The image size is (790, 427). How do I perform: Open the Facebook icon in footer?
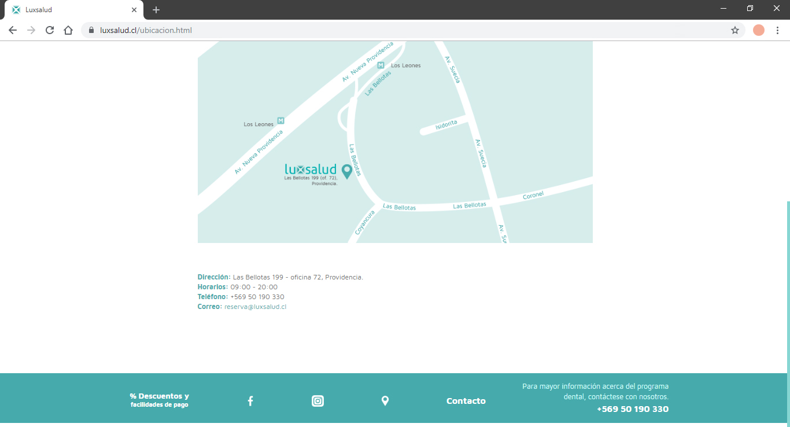pos(250,401)
